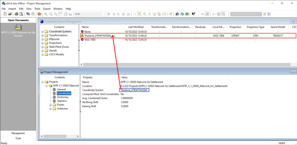The width and height of the screenshot is (297, 145).
Task: Click the Print toolbar icon
Action: point(16,14)
